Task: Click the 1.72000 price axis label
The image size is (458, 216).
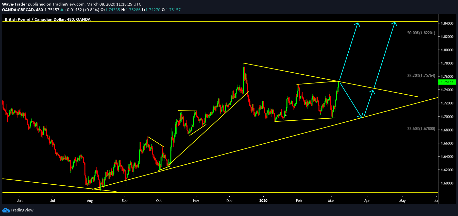Action: click(x=447, y=103)
